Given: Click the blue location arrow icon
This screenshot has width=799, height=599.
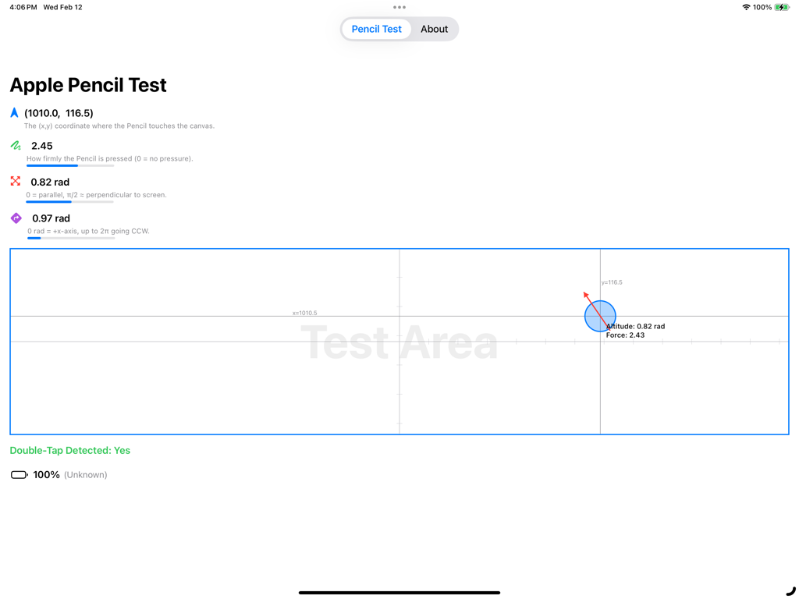Looking at the screenshot, I should click(14, 112).
